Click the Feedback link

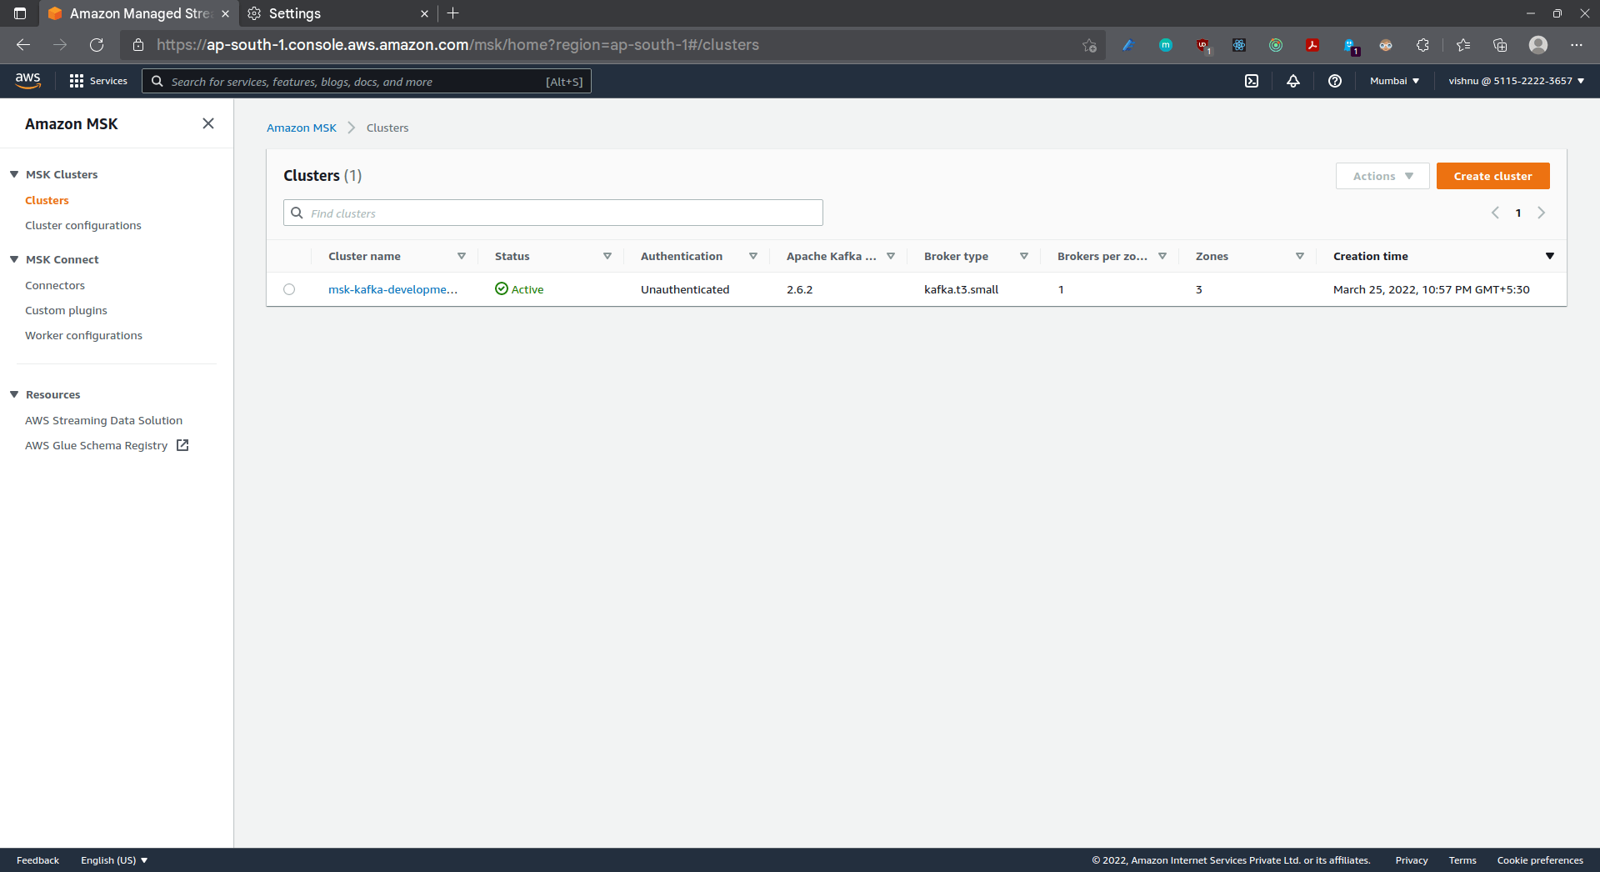click(x=37, y=860)
